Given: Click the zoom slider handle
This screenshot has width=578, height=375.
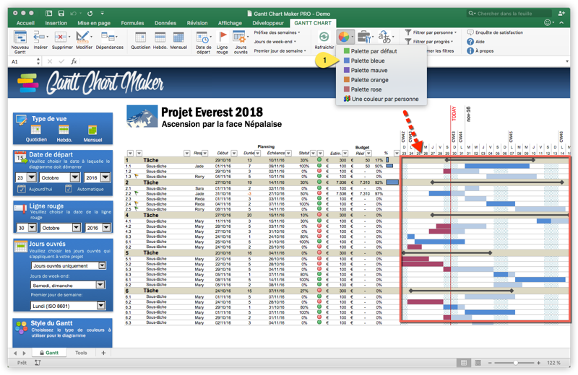Looking at the screenshot, I should pos(515,363).
